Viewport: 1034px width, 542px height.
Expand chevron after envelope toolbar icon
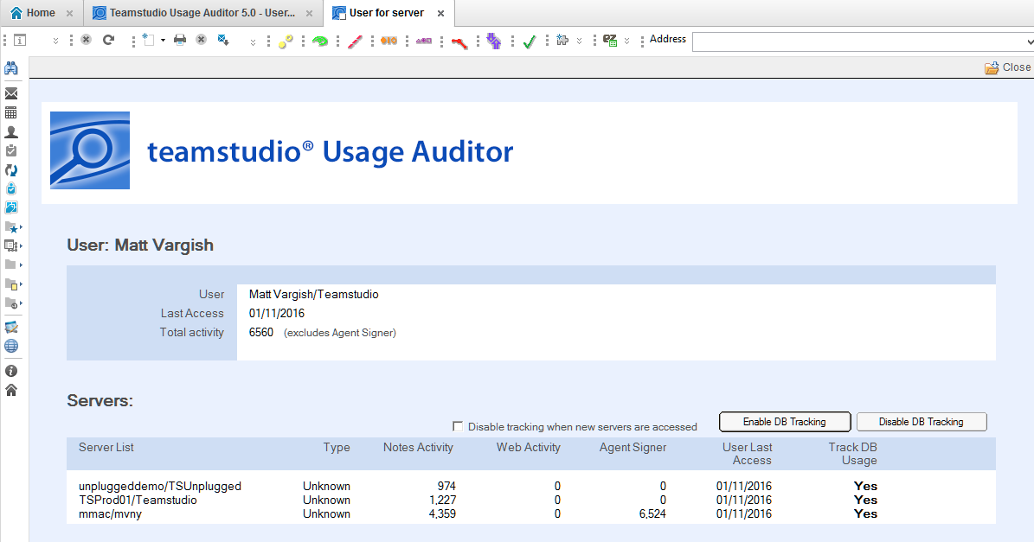(x=253, y=42)
